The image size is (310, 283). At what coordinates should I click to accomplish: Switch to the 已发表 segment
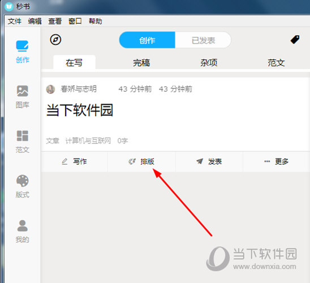point(203,40)
